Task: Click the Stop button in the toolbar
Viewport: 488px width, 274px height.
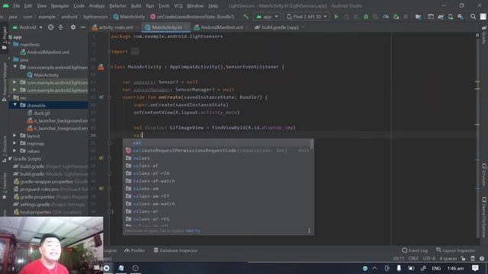Action: 406,17
